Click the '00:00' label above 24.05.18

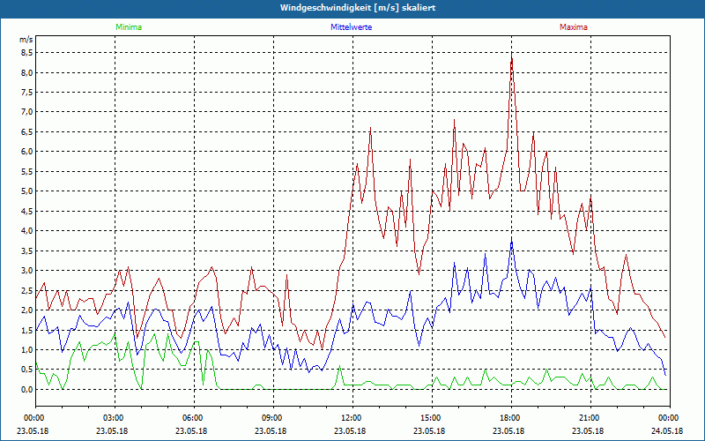(670, 418)
